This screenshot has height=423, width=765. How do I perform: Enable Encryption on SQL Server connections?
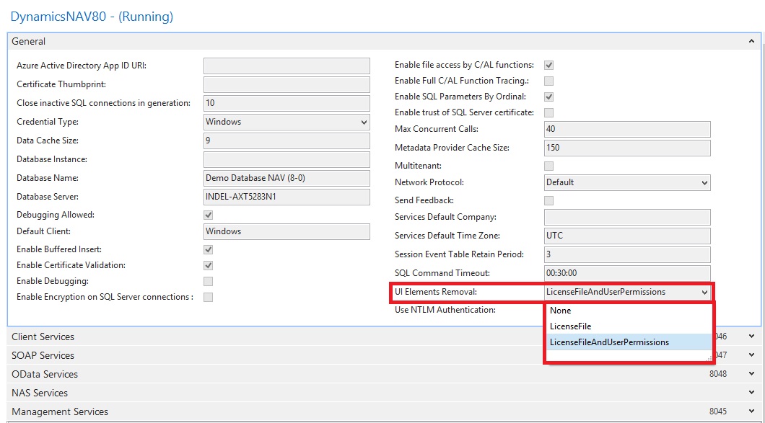(209, 297)
